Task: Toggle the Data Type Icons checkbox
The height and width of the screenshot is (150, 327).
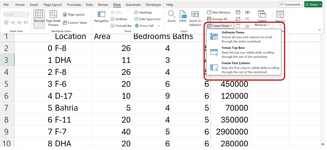Action: [x=136, y=19]
